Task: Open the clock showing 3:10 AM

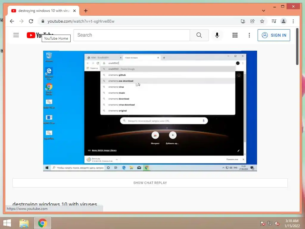Action: (x=292, y=223)
